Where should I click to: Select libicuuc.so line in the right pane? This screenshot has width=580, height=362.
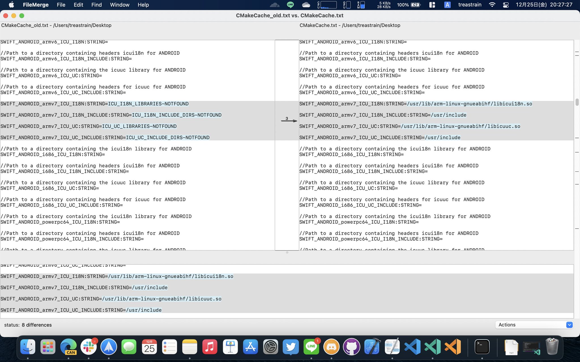click(410, 126)
